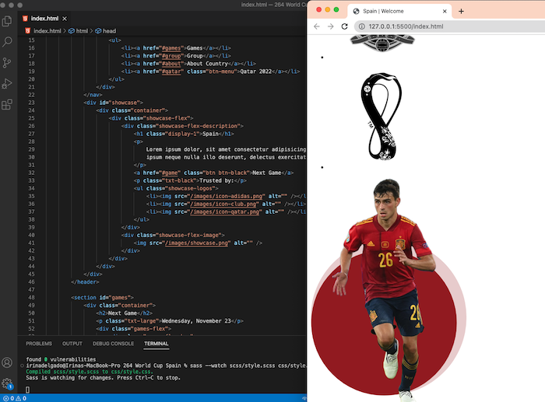This screenshot has width=545, height=402.
Task: Click 'Wednesday, November 23' text in code
Action: (x=196, y=321)
